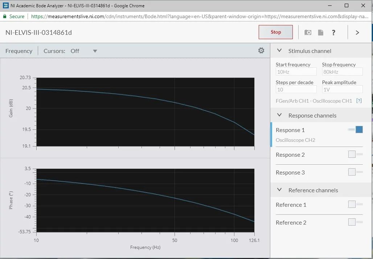
Task: Collapse side panel with right chevron
Action: point(357,33)
